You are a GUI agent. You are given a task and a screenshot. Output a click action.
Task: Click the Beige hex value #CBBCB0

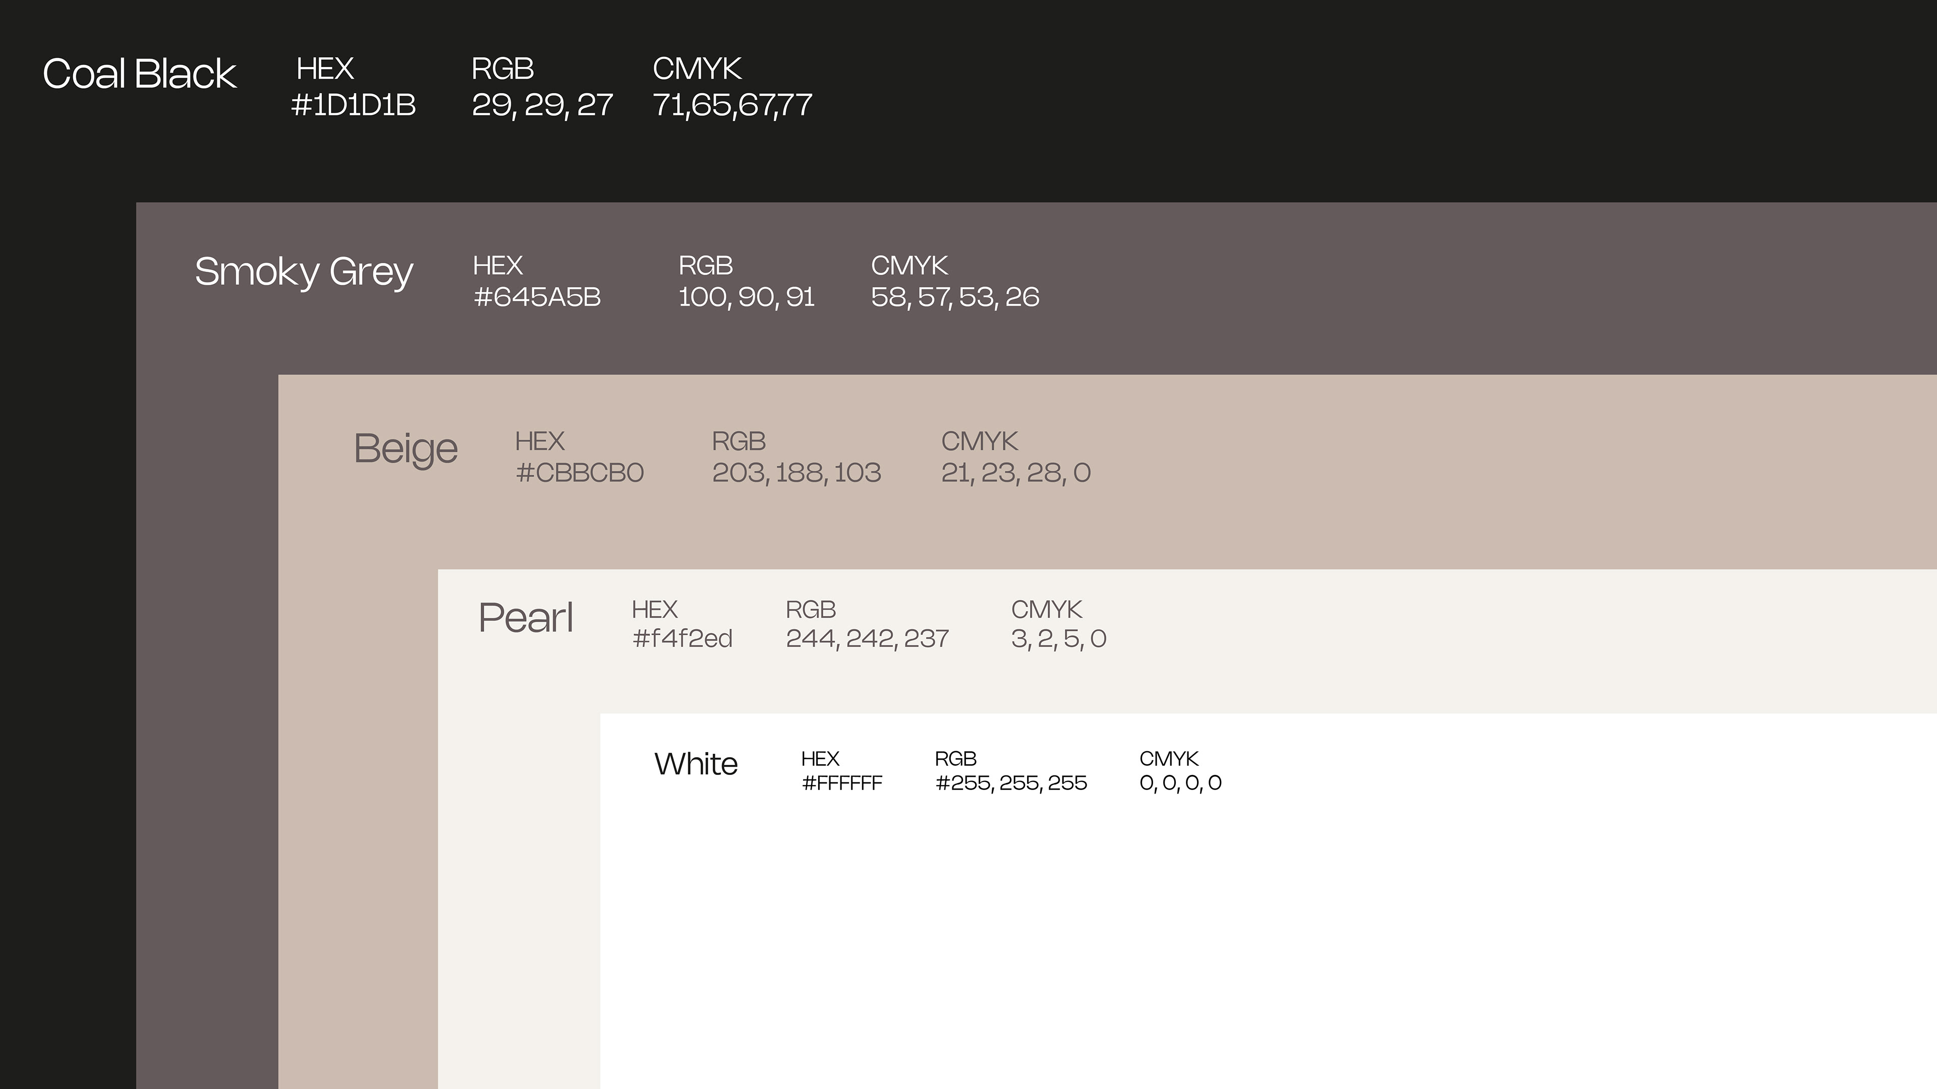pos(580,473)
